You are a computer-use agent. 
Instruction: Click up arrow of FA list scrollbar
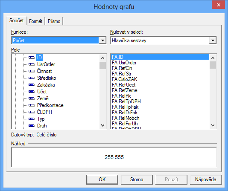[x=213, y=58]
